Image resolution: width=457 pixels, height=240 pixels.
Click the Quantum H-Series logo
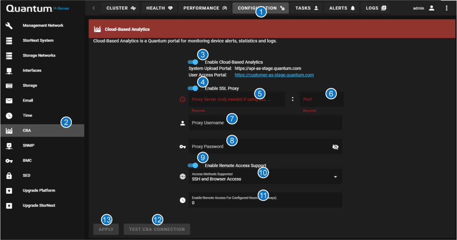[38, 8]
